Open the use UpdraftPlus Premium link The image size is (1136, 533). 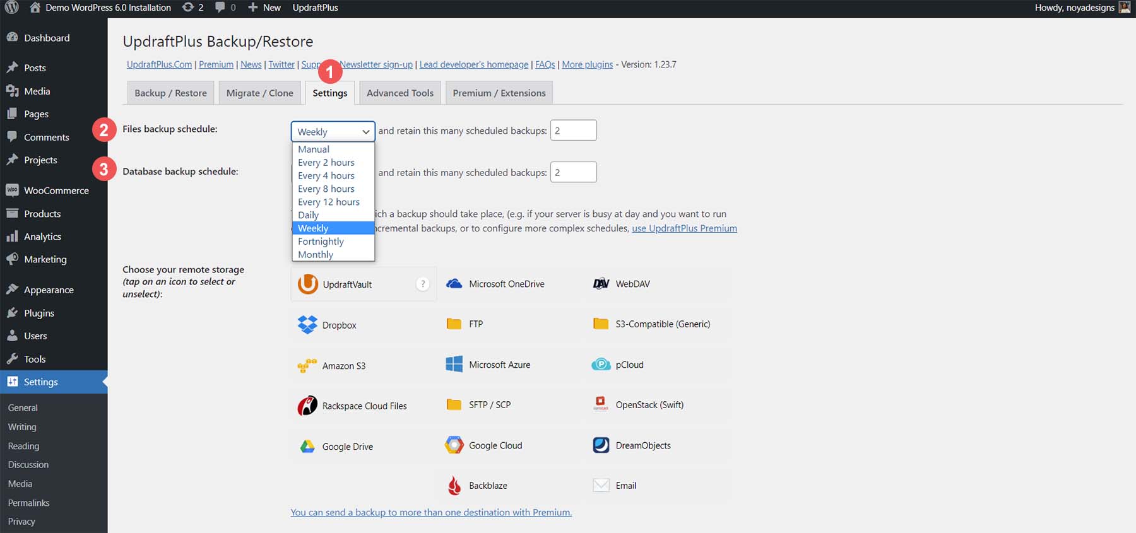(684, 228)
